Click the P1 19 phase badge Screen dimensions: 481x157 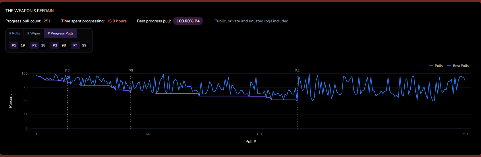pyautogui.click(x=18, y=45)
